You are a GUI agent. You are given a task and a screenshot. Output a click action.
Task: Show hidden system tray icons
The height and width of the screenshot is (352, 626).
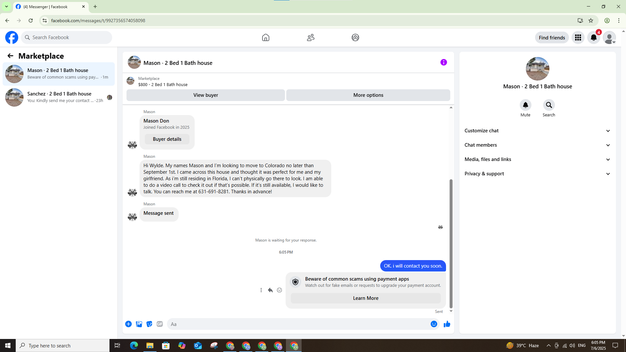548,345
